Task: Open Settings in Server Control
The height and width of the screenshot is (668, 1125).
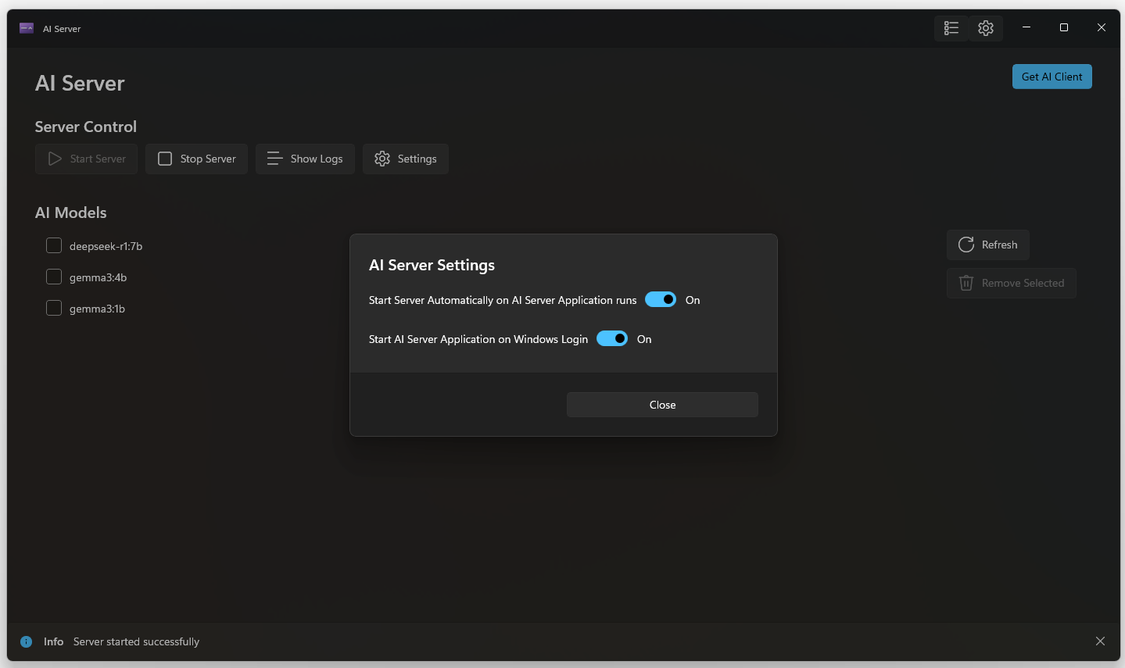Action: 406,159
